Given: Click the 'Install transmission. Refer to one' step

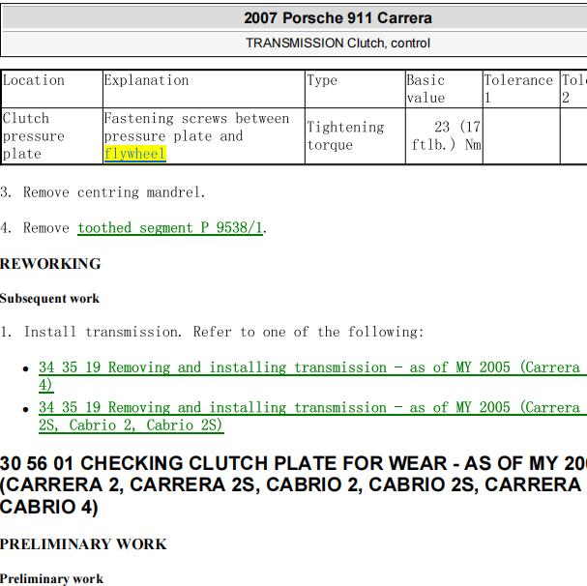Looking at the screenshot, I should click(x=212, y=332).
